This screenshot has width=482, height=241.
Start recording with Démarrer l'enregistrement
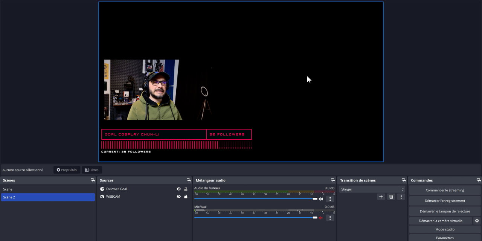tap(445, 201)
